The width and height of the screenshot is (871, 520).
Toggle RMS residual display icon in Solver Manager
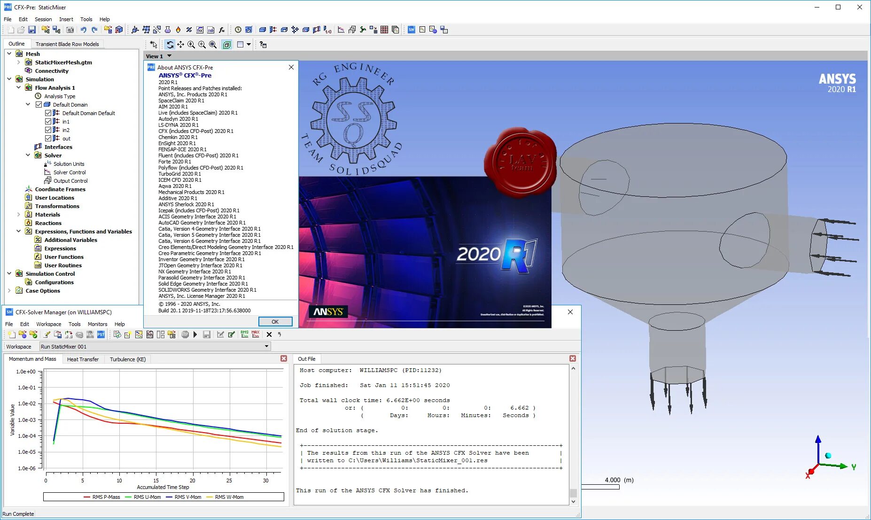click(x=245, y=334)
